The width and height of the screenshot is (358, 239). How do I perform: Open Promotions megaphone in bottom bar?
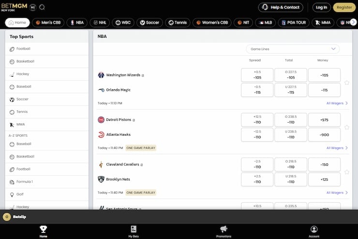224,231
